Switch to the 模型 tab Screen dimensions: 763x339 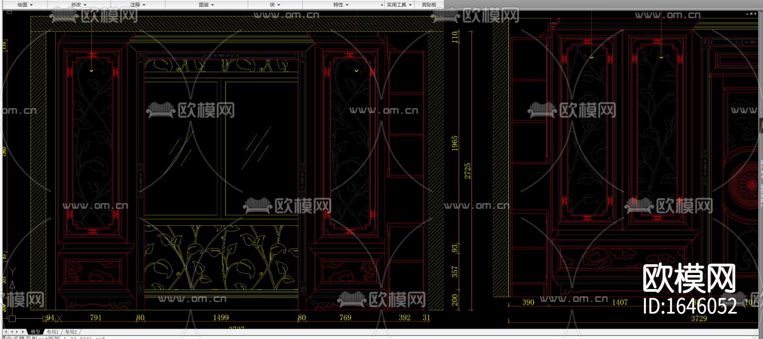click(35, 332)
